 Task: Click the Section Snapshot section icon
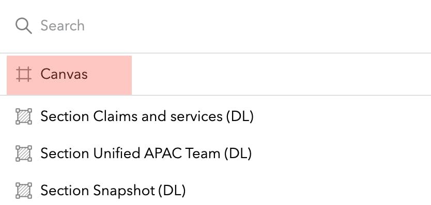pos(24,191)
